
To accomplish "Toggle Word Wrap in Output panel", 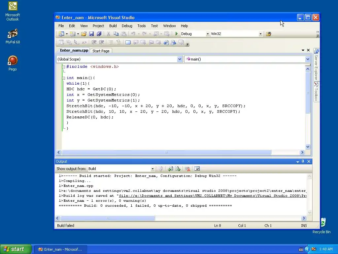I will point(197,169).
